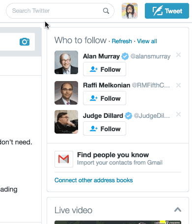Screen dimensions: 192x224
Task: Click the camera icon to add photo
Action: point(25,42)
